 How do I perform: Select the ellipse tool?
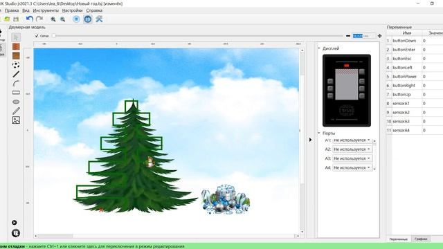click(16, 102)
